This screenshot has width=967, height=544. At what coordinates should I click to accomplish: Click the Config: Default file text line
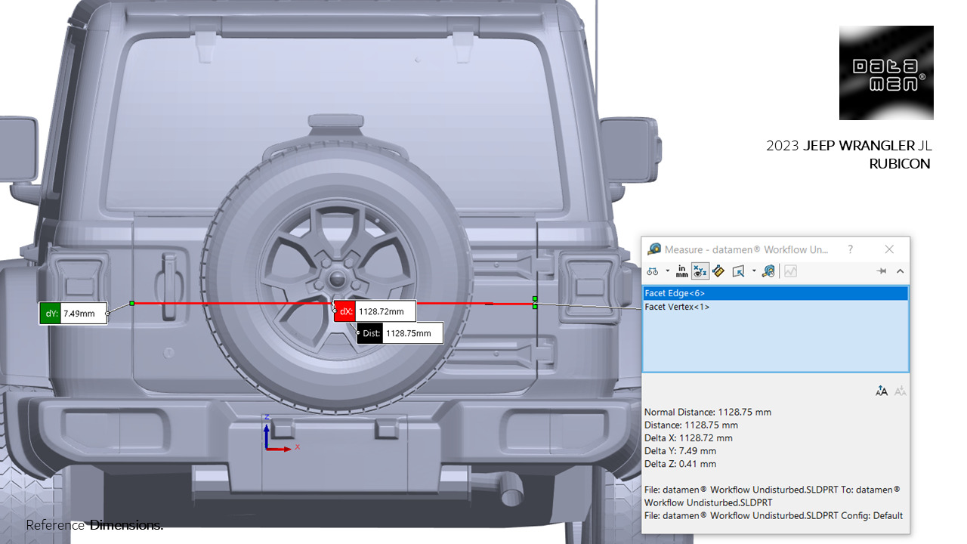774,515
